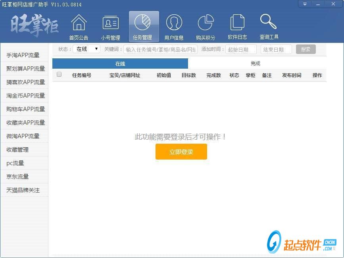Switch to the 在线 tab
The image size is (344, 258).
coord(120,64)
